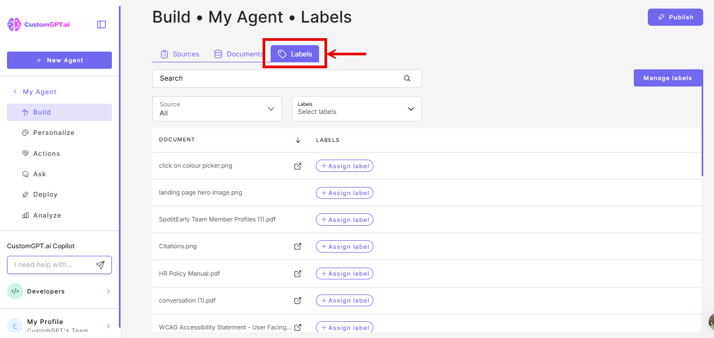Screen dimensions: 714x338
Task: Open the Actions section icon
Action: point(25,153)
